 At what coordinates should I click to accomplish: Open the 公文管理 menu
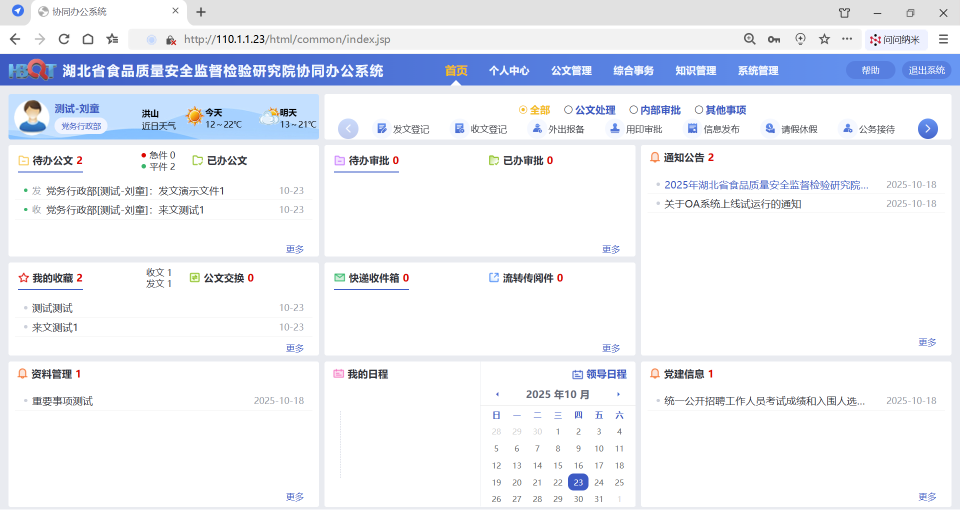point(571,70)
